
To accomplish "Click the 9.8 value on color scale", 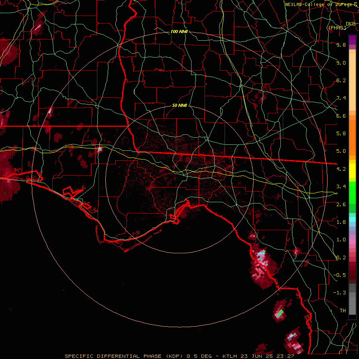I will coord(341,45).
